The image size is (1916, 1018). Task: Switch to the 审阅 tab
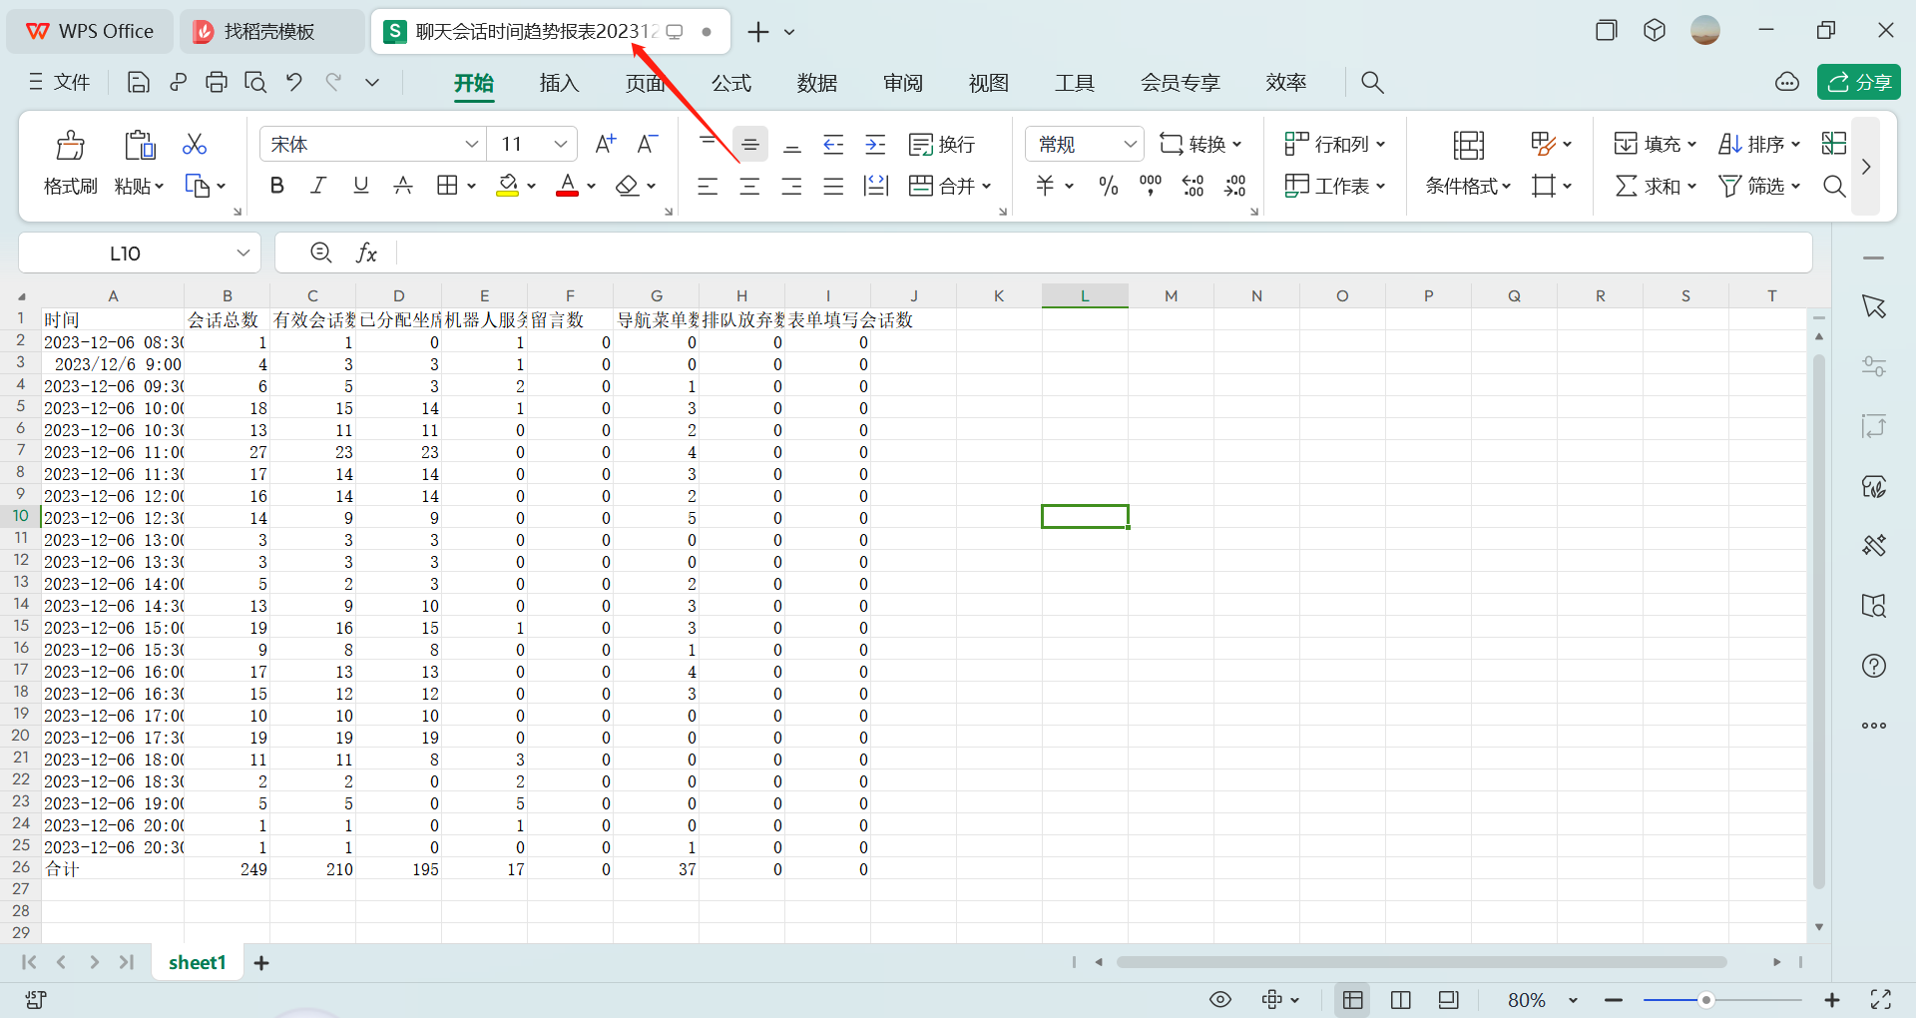point(903,83)
